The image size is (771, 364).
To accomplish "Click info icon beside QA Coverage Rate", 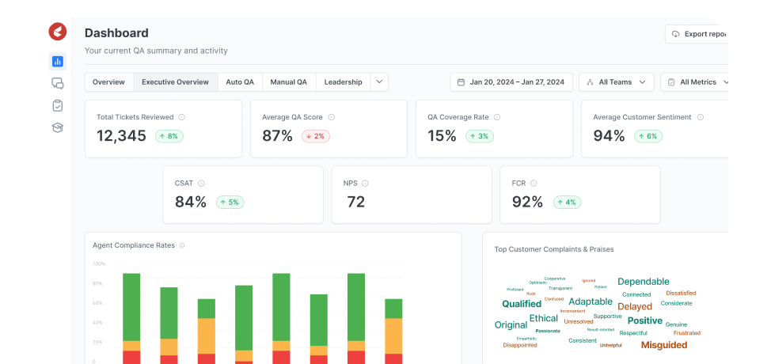I will pos(496,117).
